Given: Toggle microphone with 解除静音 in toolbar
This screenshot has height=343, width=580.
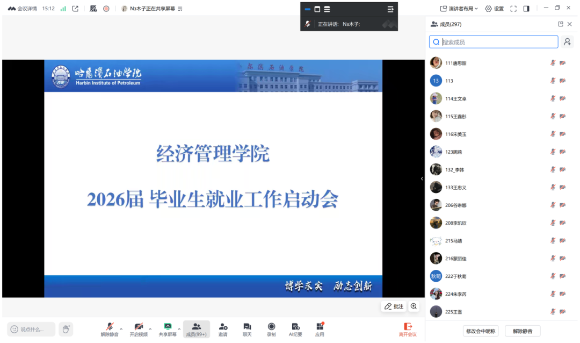Looking at the screenshot, I should pyautogui.click(x=110, y=329).
